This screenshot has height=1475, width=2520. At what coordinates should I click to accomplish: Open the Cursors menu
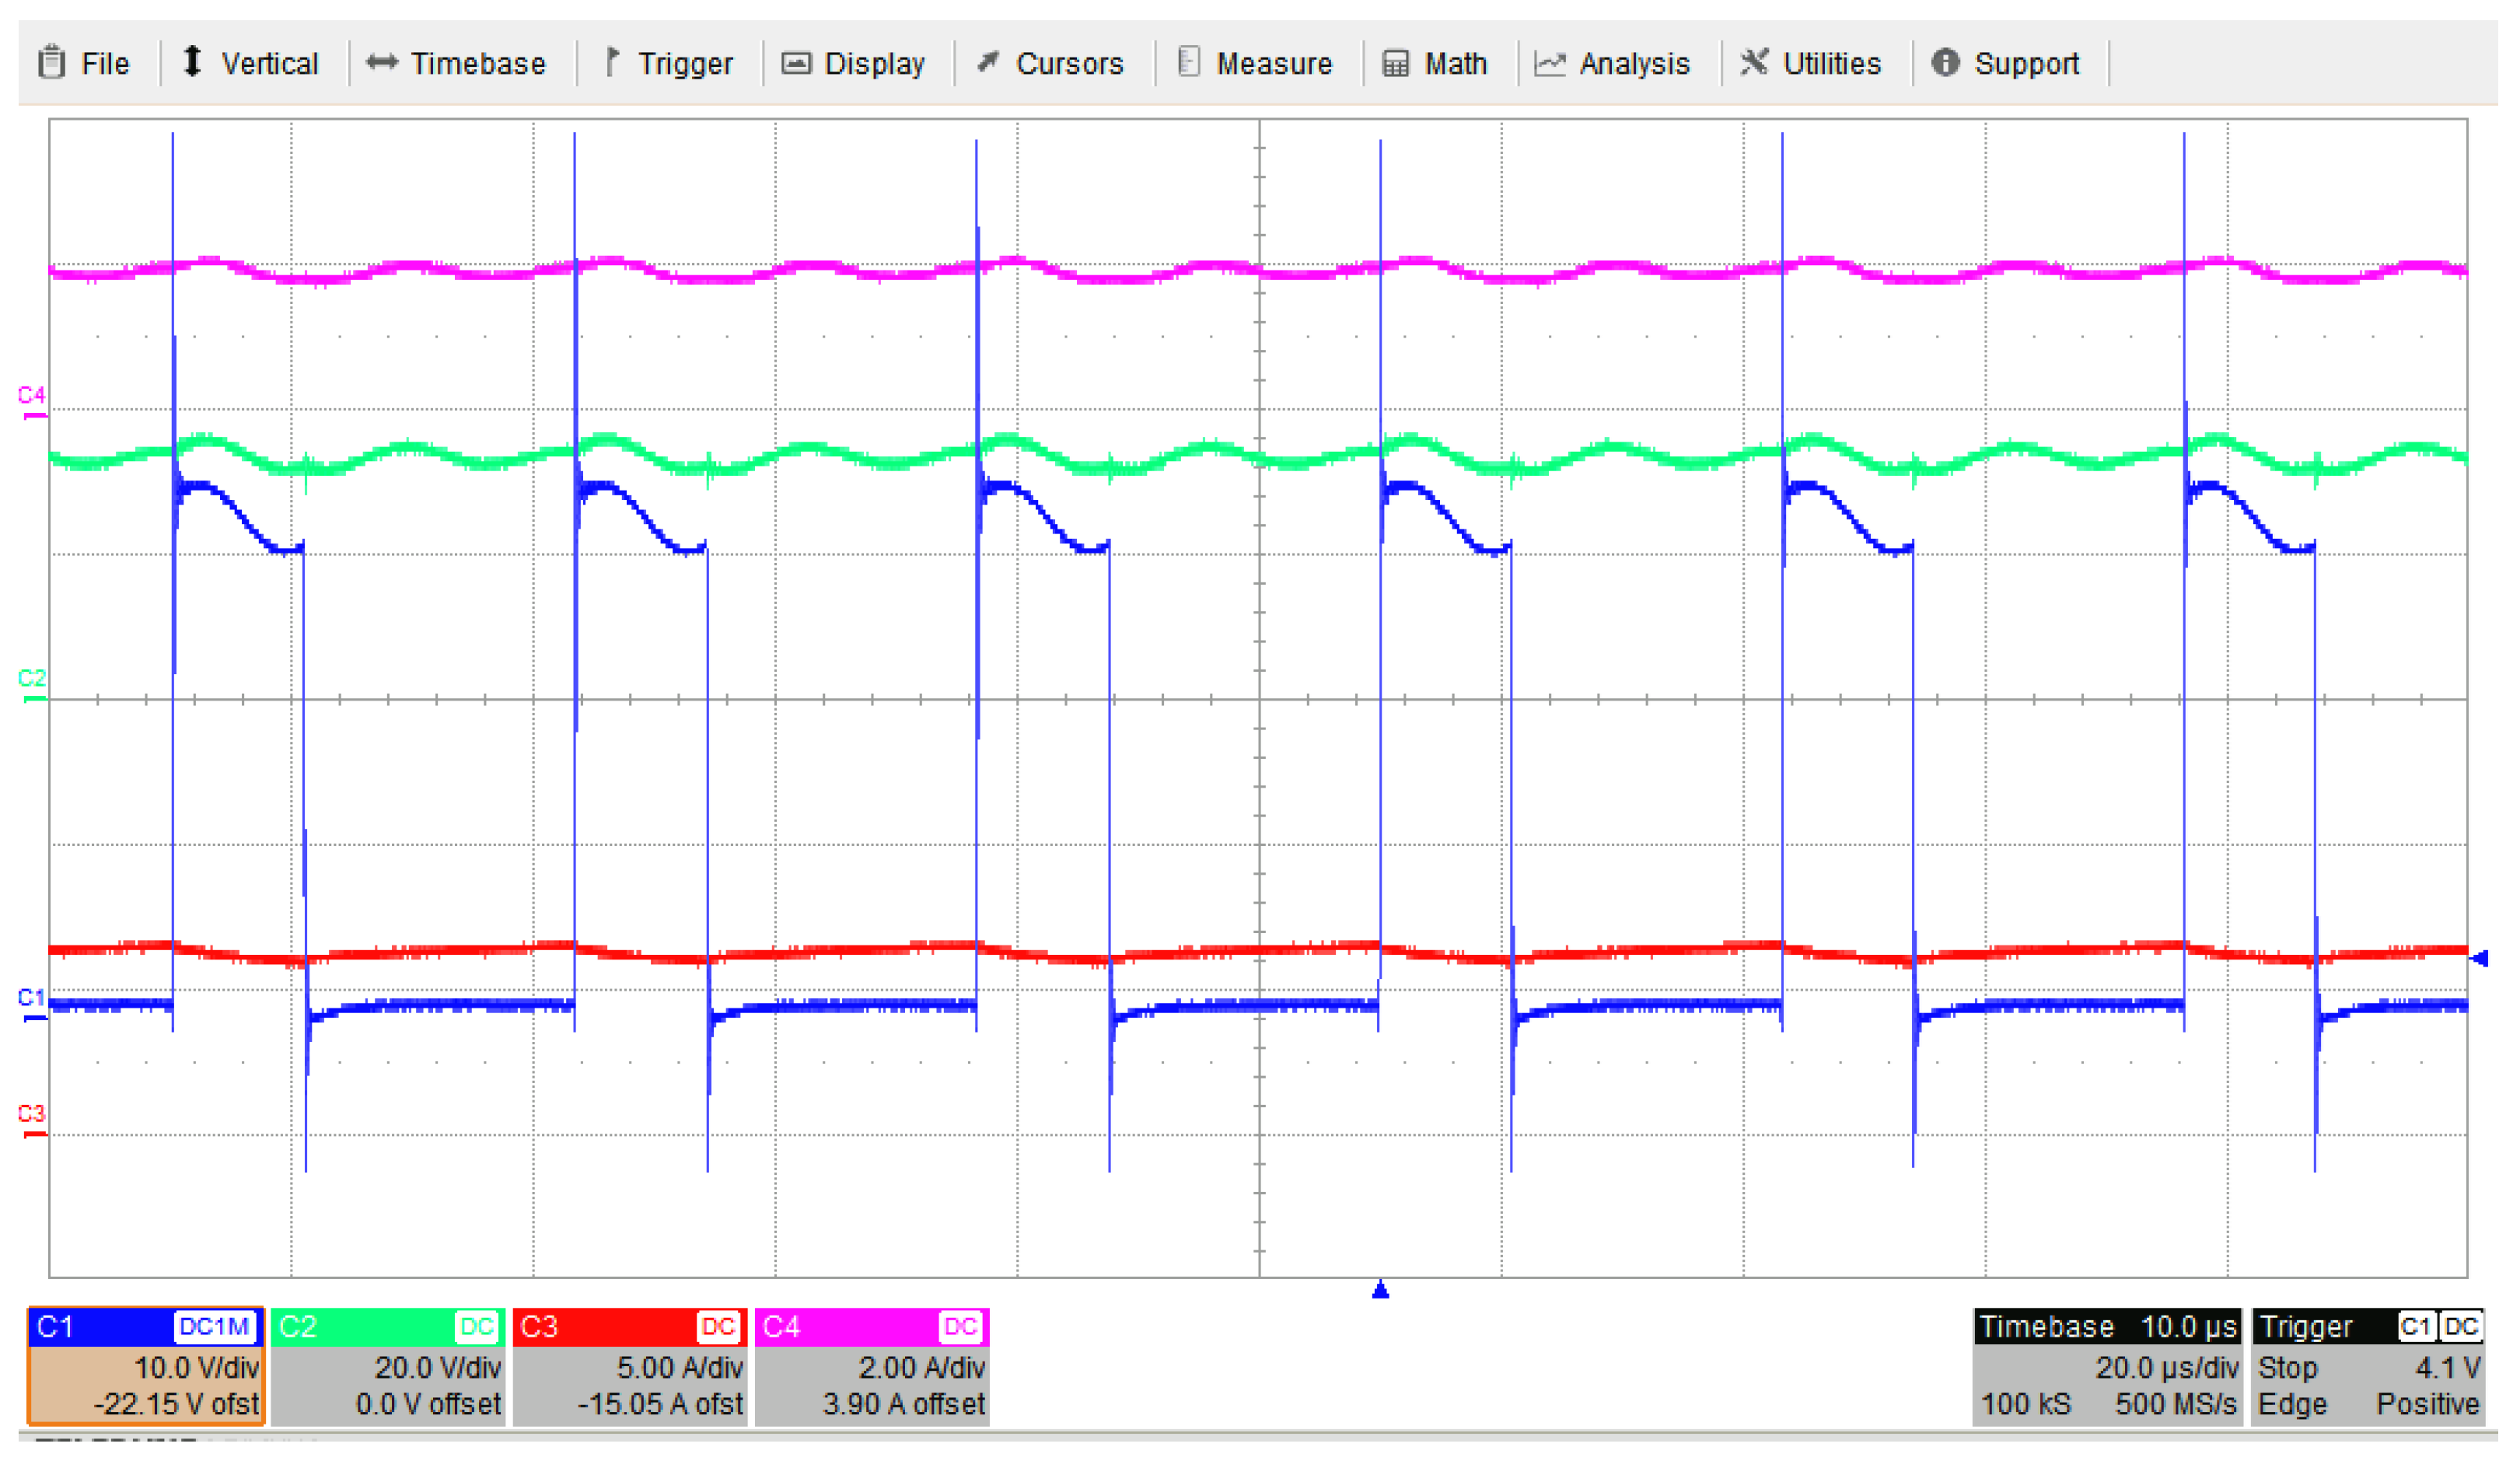1050,64
